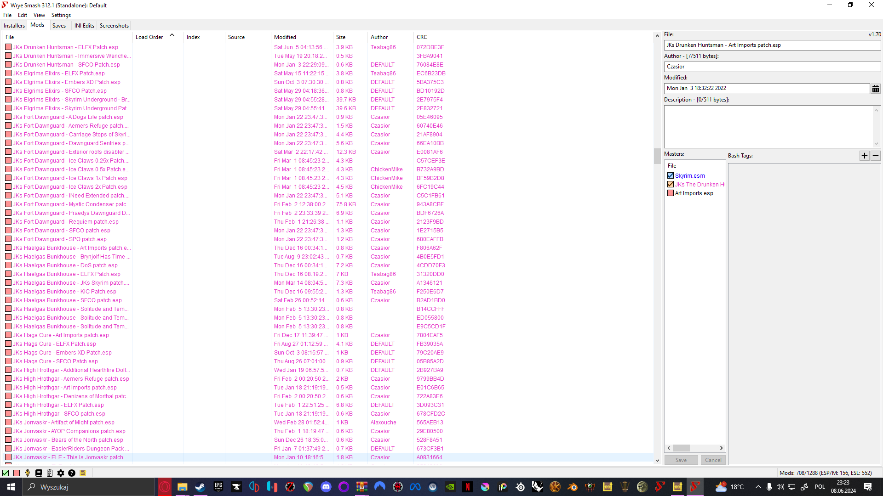
Task: Click the help question mark icon
Action: pos(72,473)
